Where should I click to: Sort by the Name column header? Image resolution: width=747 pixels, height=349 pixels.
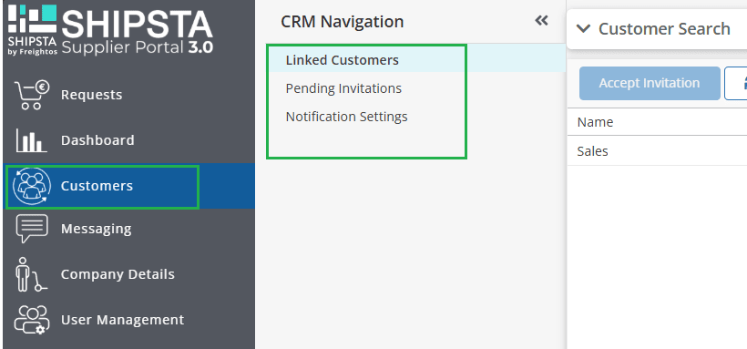pos(595,122)
